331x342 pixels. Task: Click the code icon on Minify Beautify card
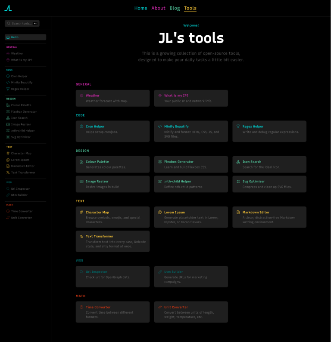tap(160, 126)
